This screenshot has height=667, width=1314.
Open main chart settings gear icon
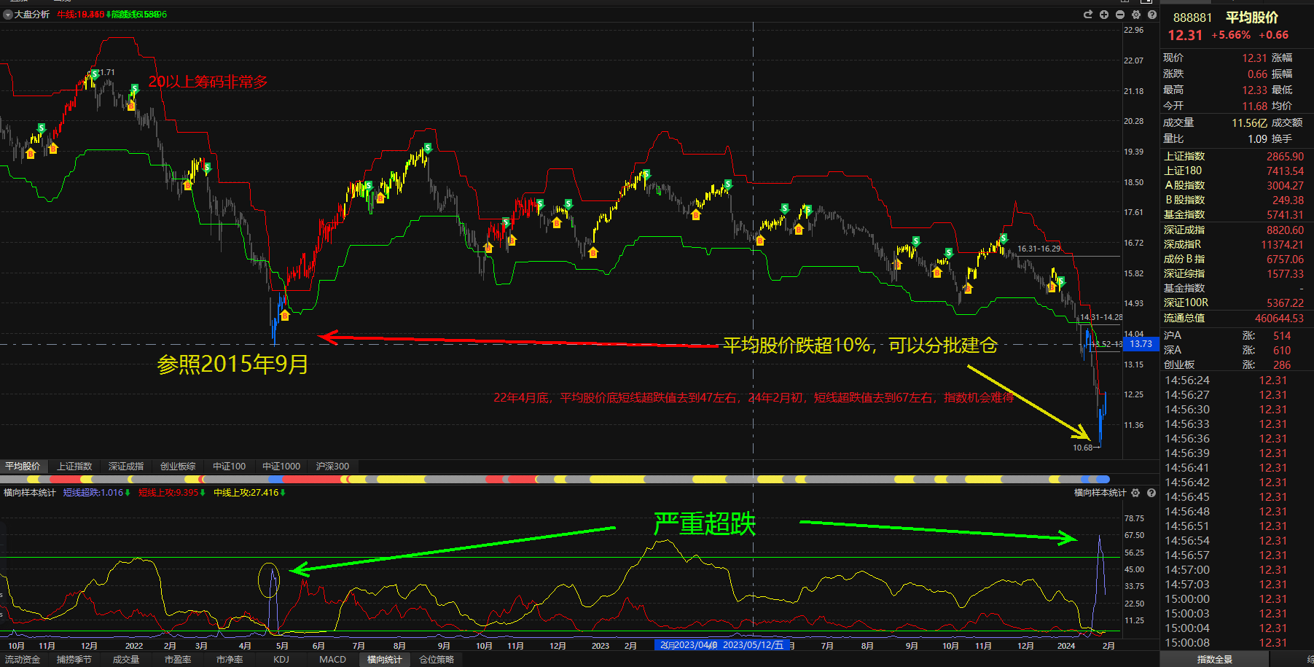tap(1136, 15)
